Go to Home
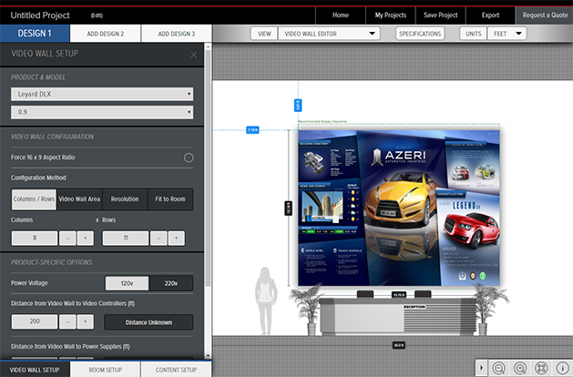 click(341, 15)
